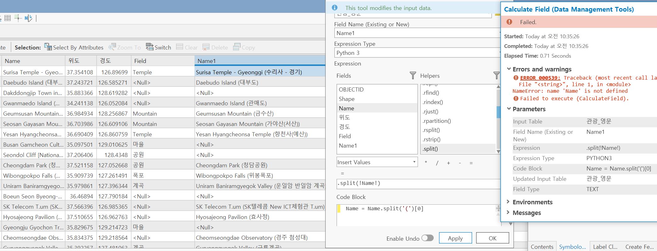657x251 pixels.
Task: Switch to the Symbology tab
Action: click(572, 247)
